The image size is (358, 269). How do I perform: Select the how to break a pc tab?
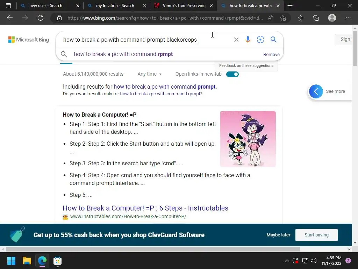[x=250, y=6]
